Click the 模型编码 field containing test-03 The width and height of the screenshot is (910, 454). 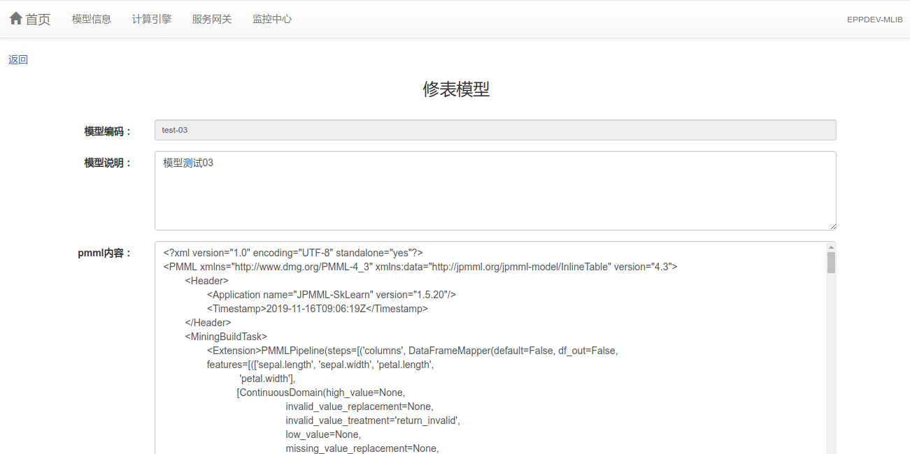point(495,130)
